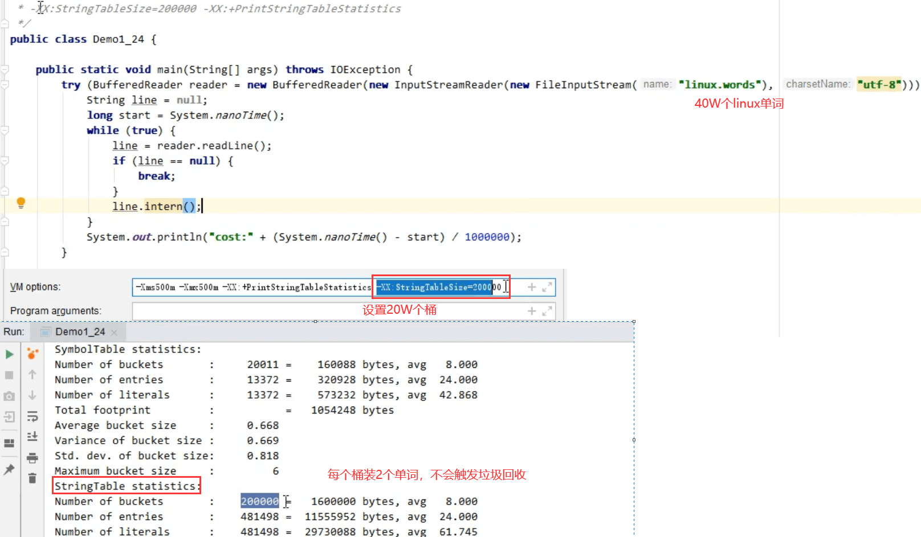Click the 1054248 bytes value
921x537 pixels.
333,410
